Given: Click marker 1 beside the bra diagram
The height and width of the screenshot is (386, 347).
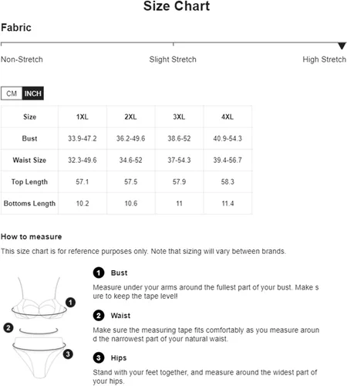Looking at the screenshot, I should click(70, 303).
